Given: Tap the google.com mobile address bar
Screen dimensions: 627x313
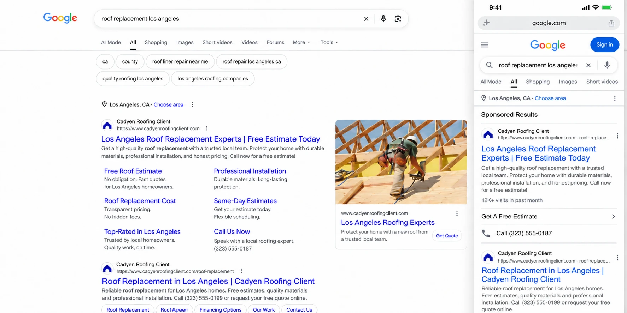Looking at the screenshot, I should pos(549,23).
